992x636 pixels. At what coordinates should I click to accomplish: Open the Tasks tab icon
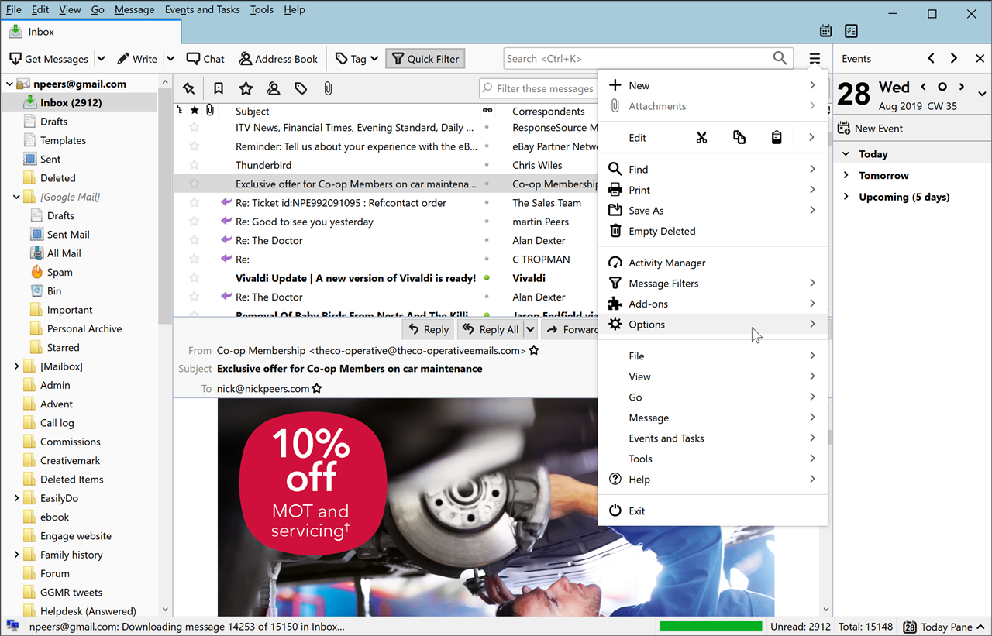[851, 30]
